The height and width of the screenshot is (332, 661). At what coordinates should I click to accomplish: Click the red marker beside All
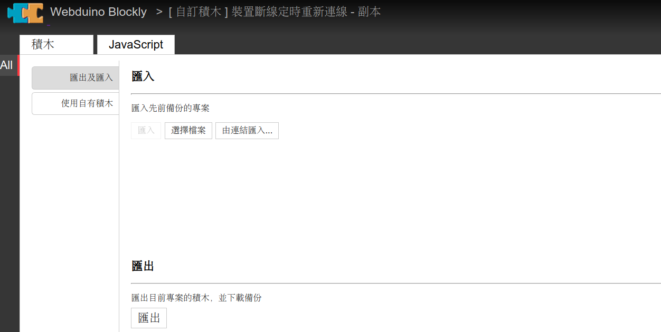point(18,65)
